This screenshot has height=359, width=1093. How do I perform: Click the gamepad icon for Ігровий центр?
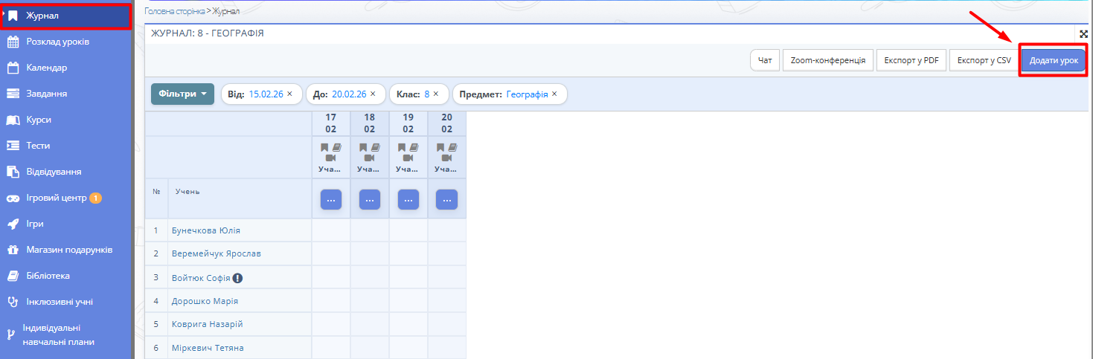tap(13, 198)
